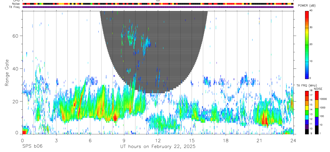Click the POWER (dB) color bar

point(307,45)
